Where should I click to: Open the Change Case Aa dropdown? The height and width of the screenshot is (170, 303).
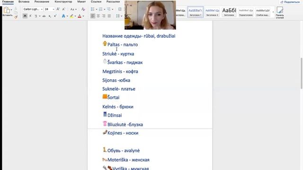click(73, 9)
